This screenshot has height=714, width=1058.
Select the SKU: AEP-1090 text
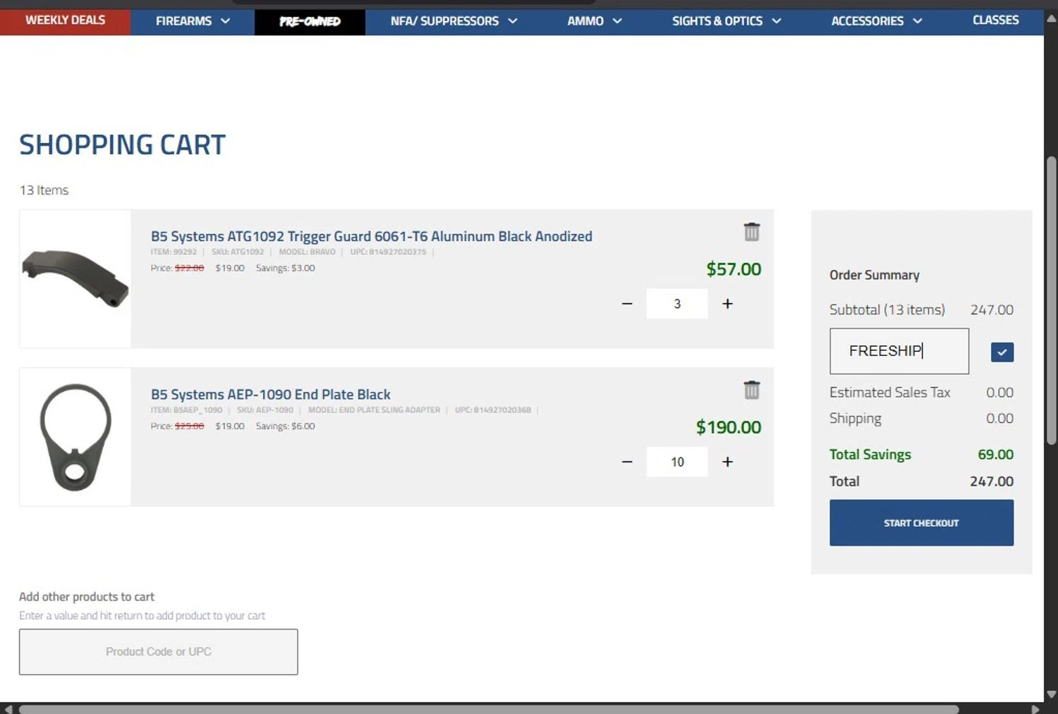[x=264, y=410]
